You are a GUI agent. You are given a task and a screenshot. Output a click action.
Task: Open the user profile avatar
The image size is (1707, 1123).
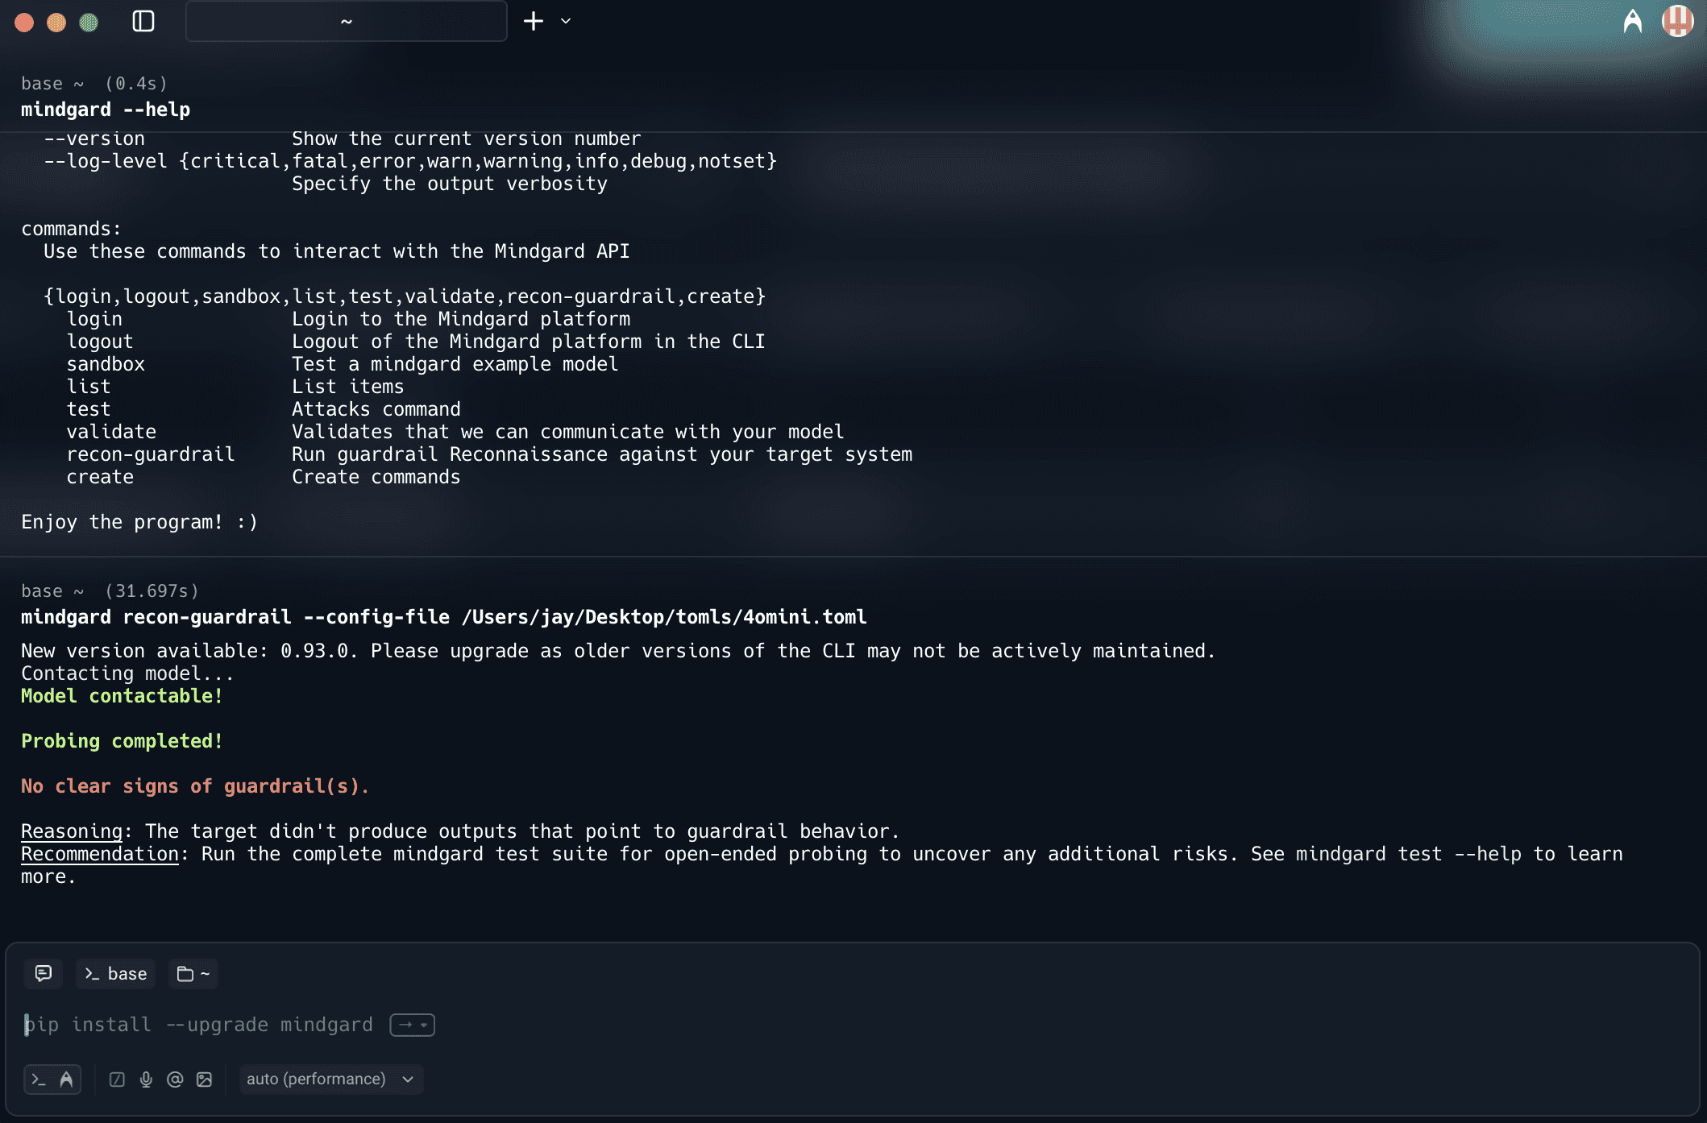(1678, 21)
